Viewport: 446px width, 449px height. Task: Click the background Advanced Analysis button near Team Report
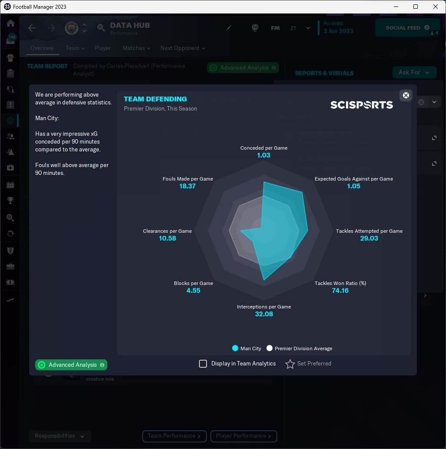coord(243,67)
